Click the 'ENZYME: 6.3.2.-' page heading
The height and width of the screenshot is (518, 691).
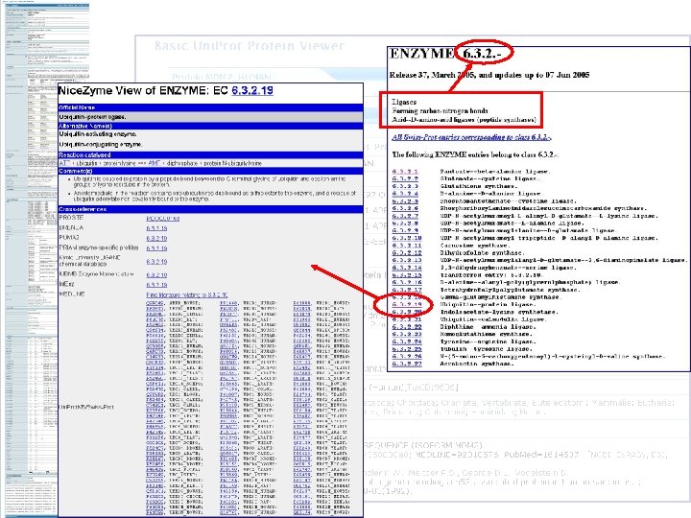(x=445, y=54)
